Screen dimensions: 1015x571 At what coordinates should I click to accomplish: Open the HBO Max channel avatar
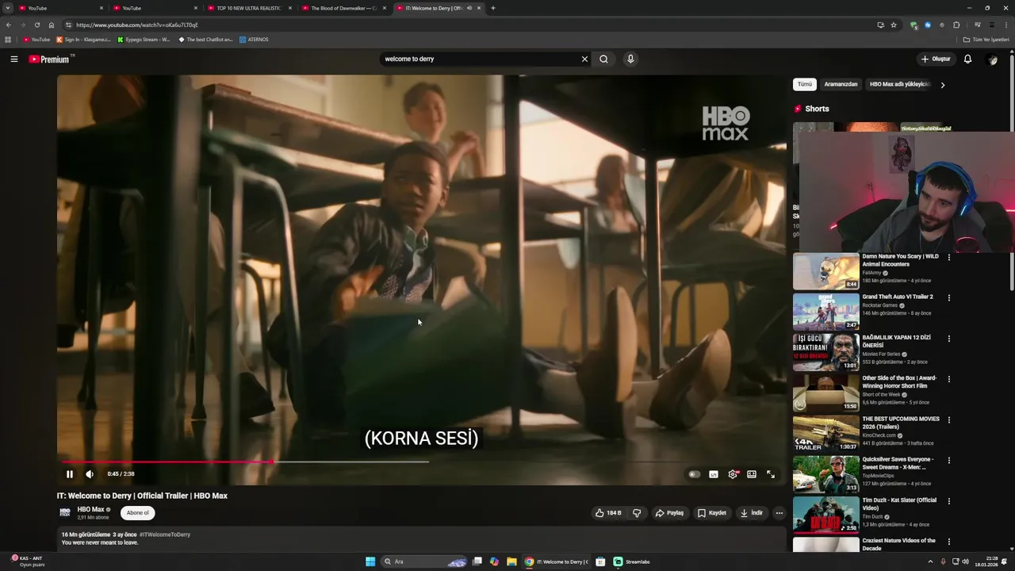[x=65, y=513]
